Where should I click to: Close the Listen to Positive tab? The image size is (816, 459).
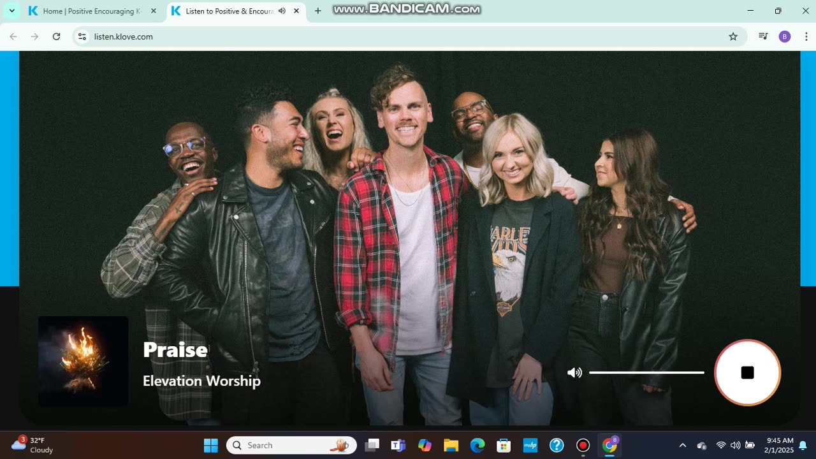(x=296, y=11)
